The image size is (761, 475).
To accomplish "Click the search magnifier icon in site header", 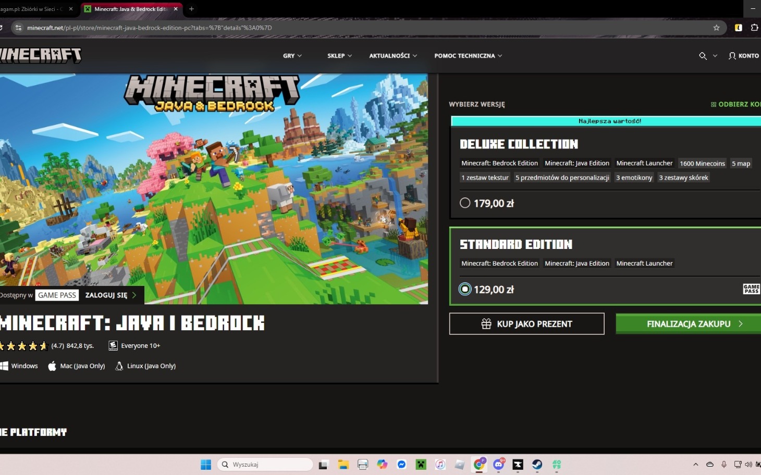I will coord(703,56).
